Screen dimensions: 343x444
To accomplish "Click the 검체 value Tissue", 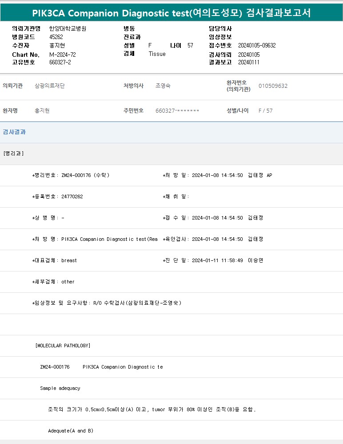I will tap(157, 54).
